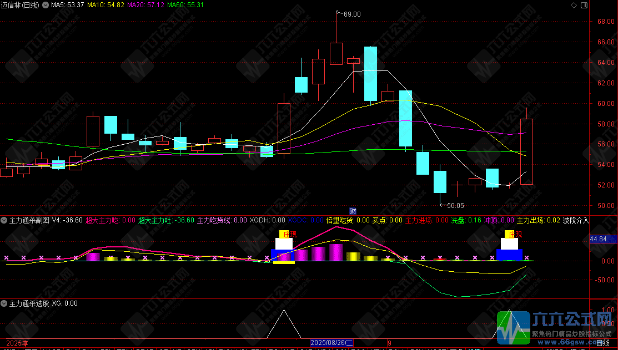This screenshot has width=618, height=350.
Task: Click the magenta MA20: 57.12 legend
Action: [x=145, y=5]
